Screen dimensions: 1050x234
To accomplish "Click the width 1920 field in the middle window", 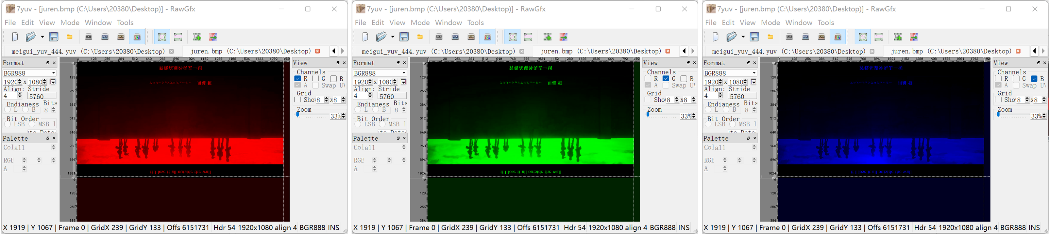I will tap(361, 82).
